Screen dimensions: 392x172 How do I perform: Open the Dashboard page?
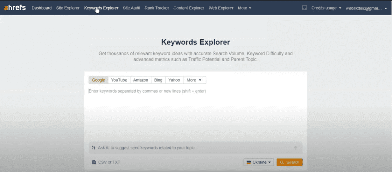(41, 8)
